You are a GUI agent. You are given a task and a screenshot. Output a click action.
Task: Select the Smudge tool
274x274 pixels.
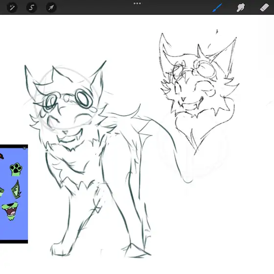click(241, 8)
